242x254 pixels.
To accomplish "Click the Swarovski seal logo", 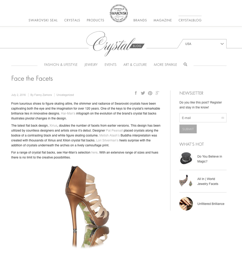I will (x=119, y=13).
